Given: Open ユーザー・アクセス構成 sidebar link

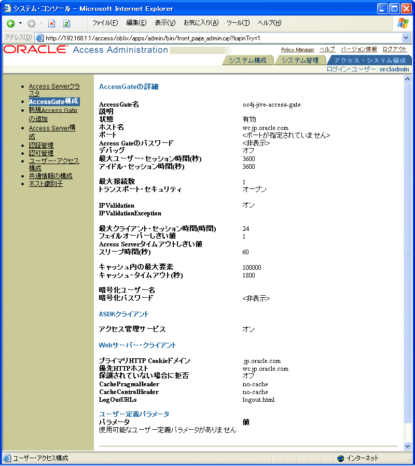Looking at the screenshot, I should click(54, 164).
